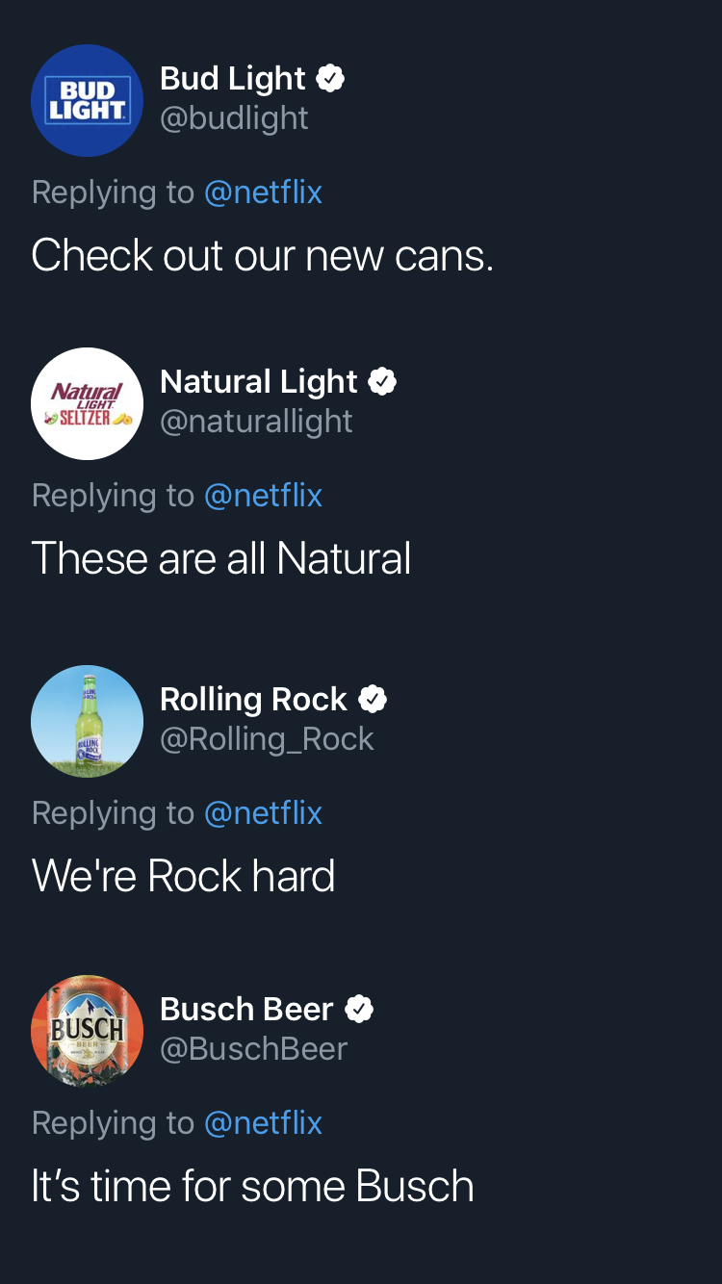
Task: Click Bud Light's verified badge
Action: (330, 78)
